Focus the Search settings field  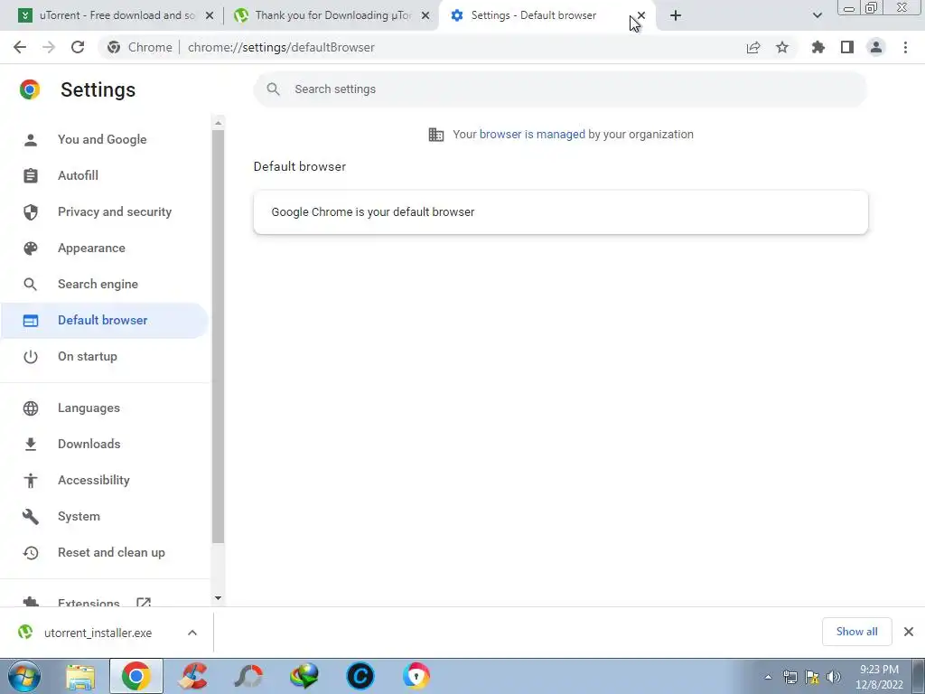(560, 89)
